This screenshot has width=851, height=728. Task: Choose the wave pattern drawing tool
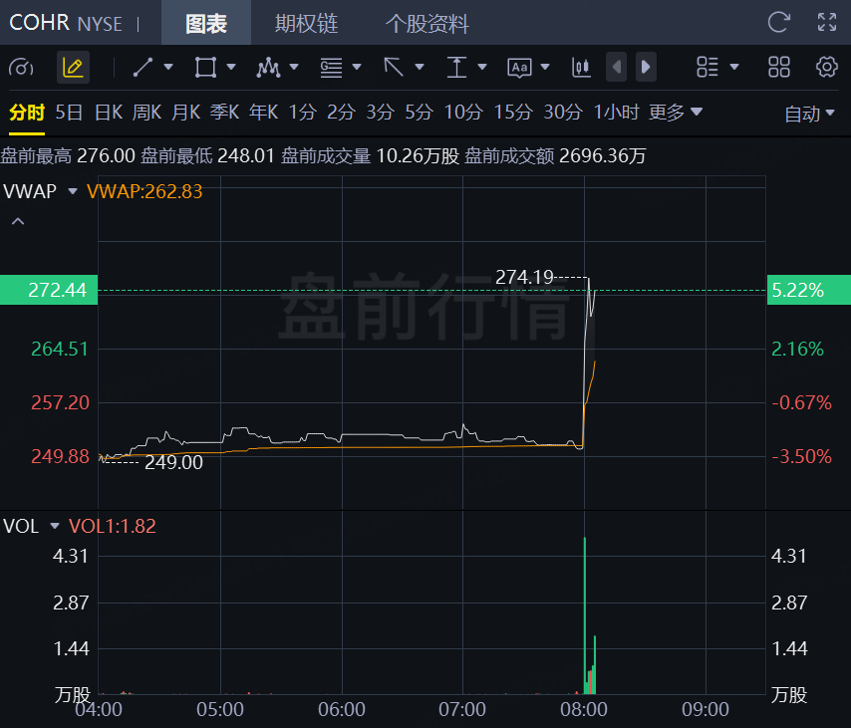pyautogui.click(x=268, y=68)
